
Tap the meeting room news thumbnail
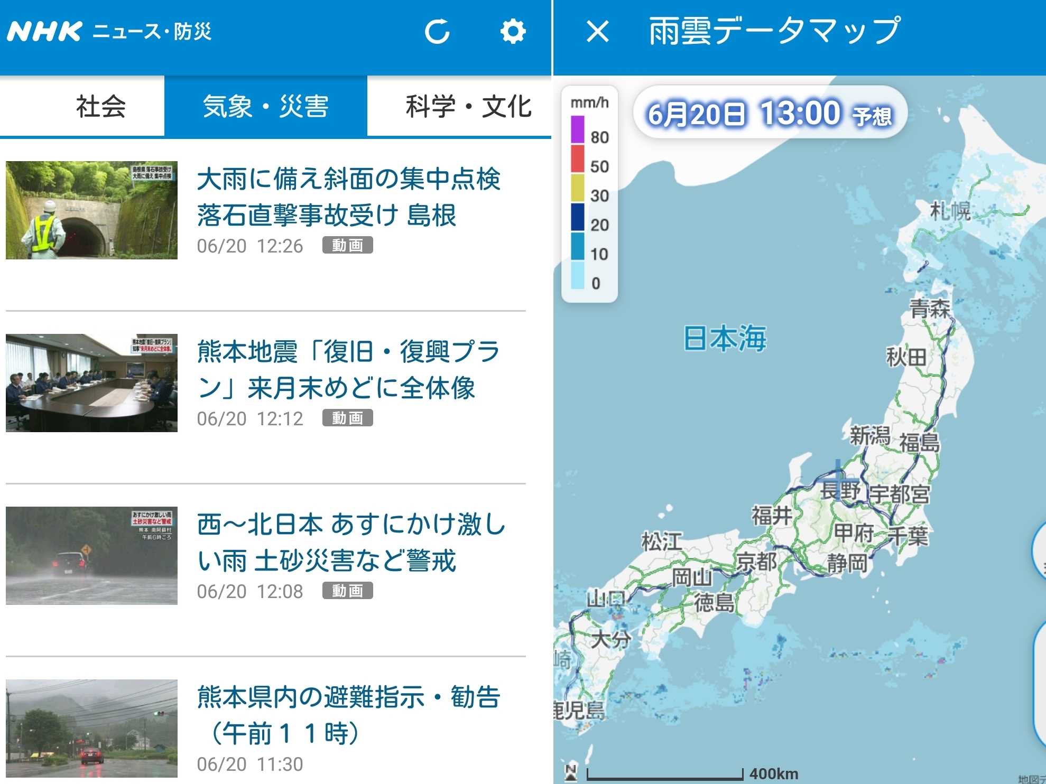[x=91, y=383]
